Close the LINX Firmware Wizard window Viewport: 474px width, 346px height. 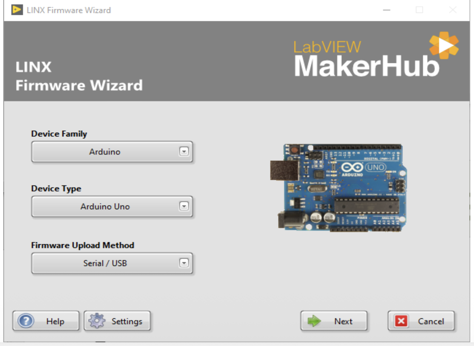(453, 10)
